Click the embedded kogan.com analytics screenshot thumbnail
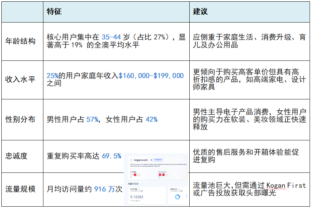 coord(156,179)
